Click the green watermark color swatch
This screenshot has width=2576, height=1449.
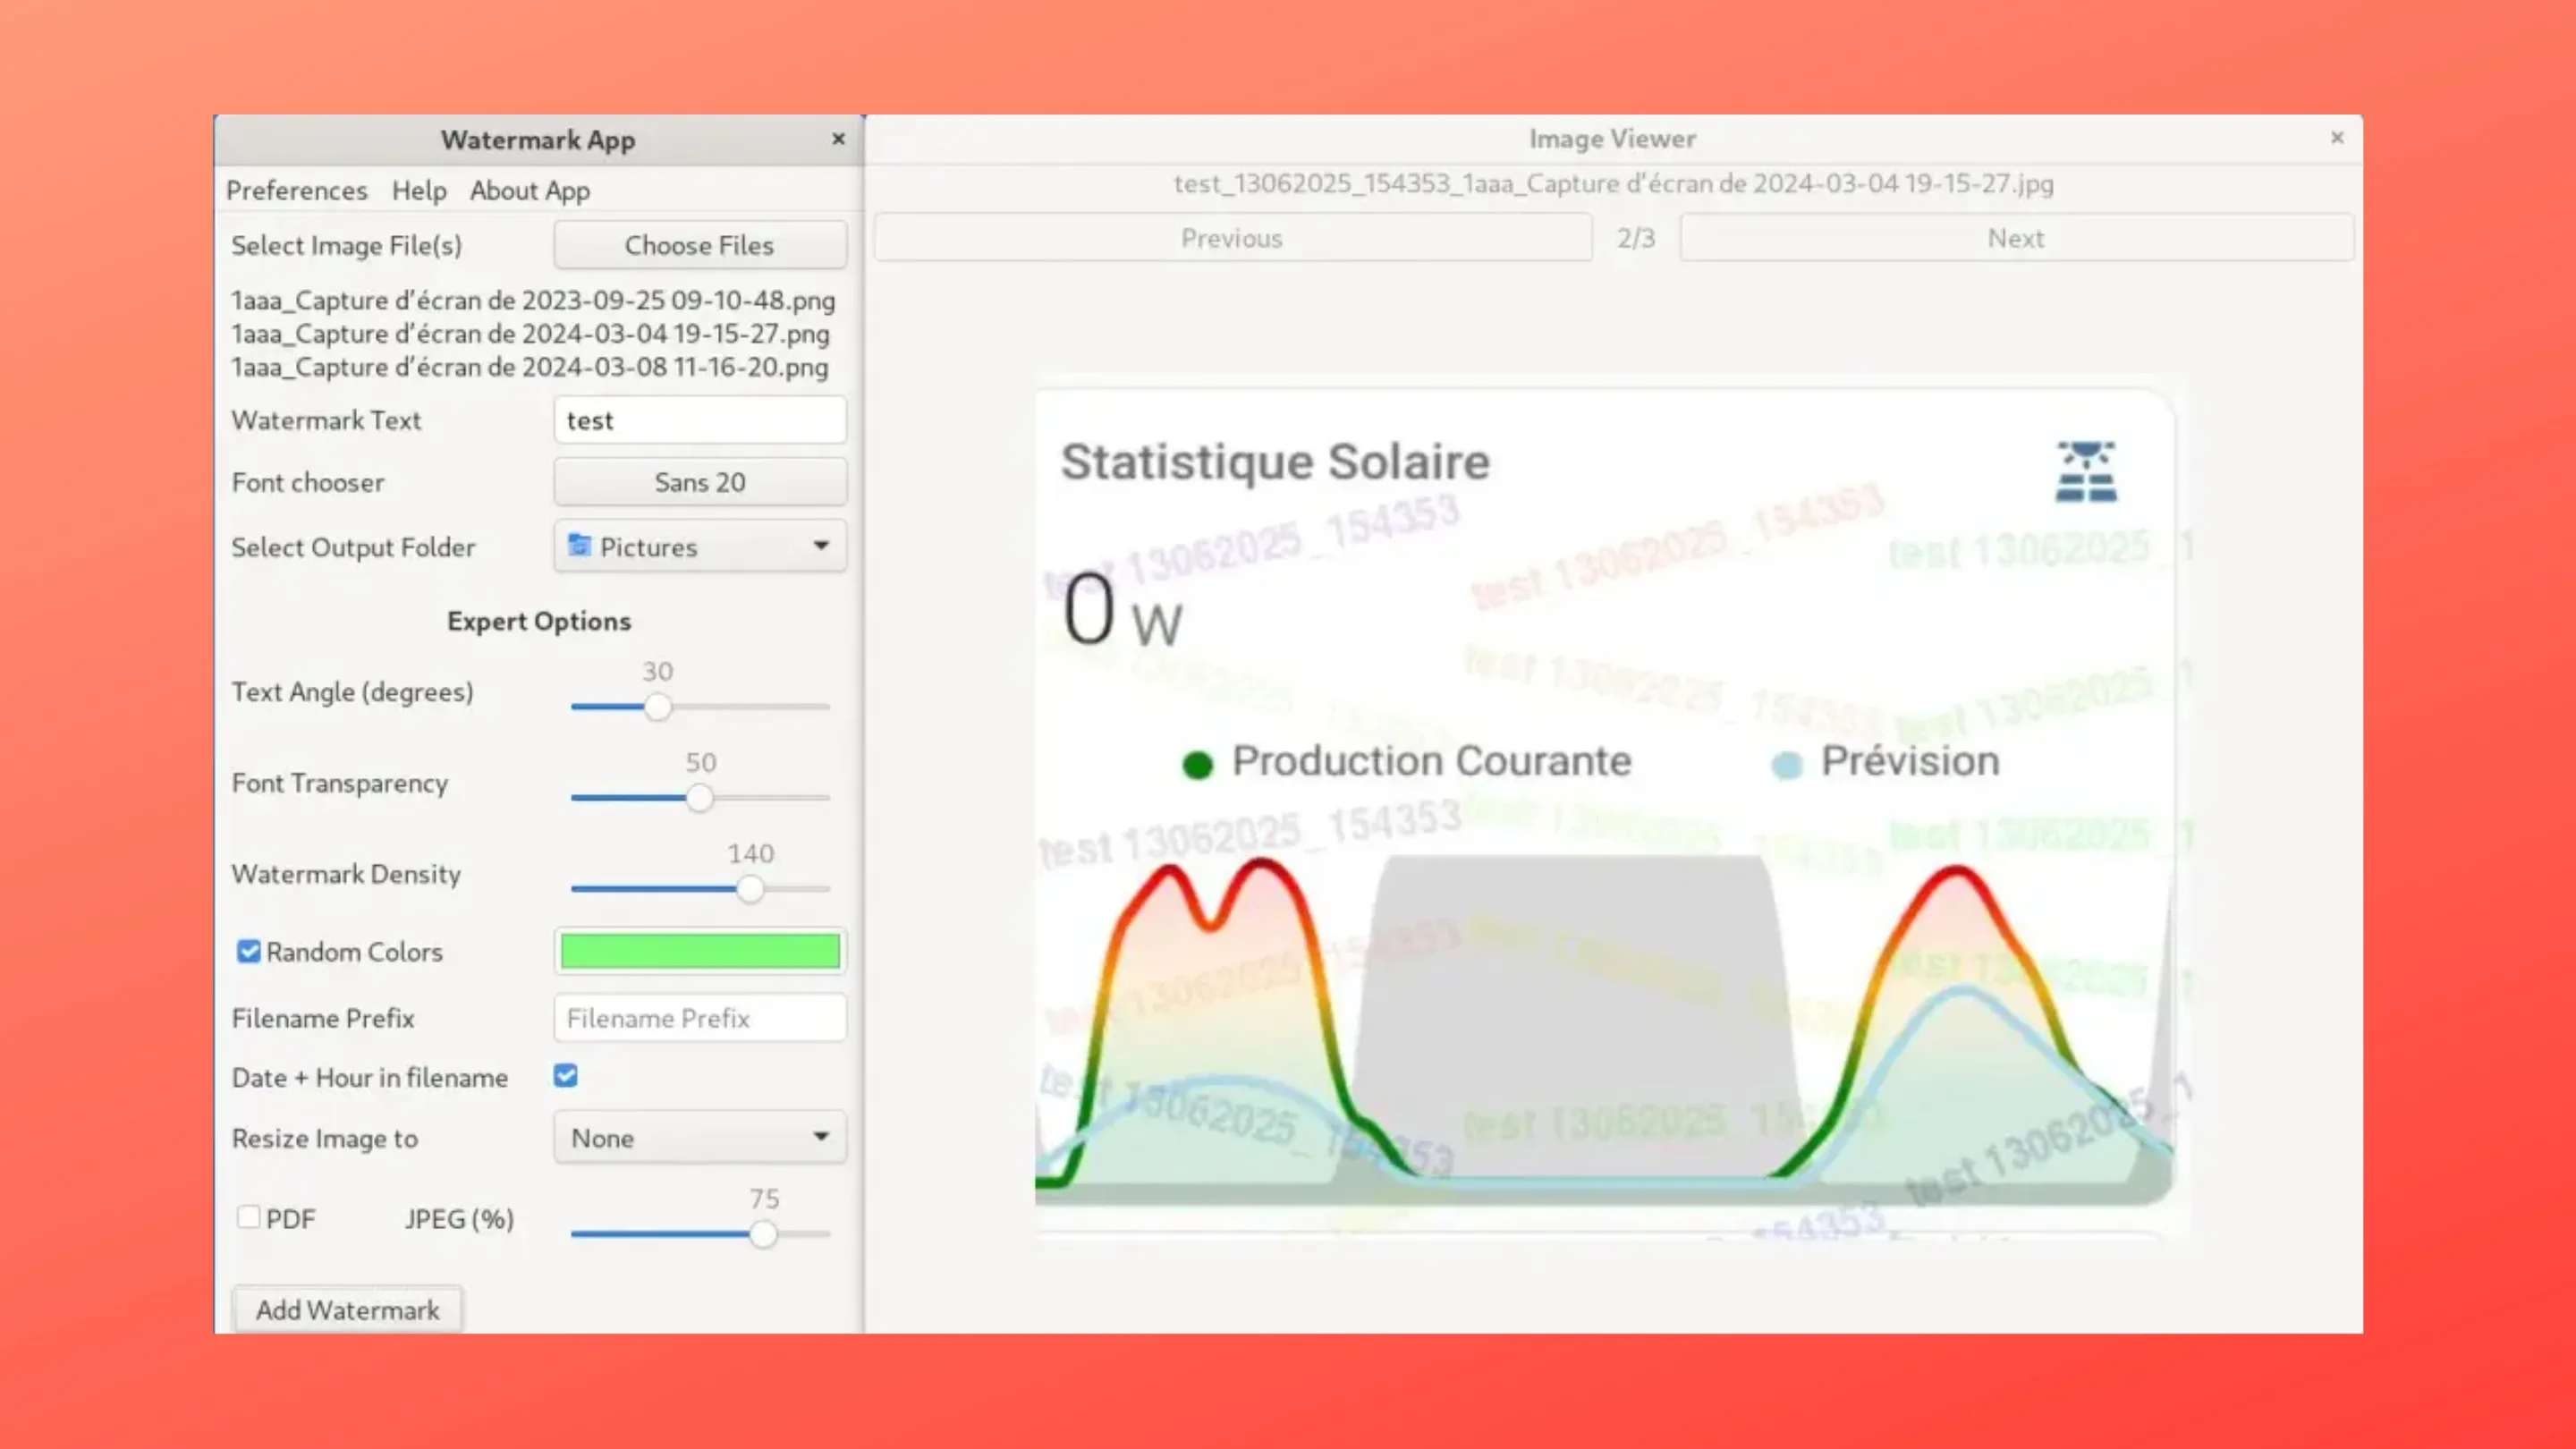[700, 951]
